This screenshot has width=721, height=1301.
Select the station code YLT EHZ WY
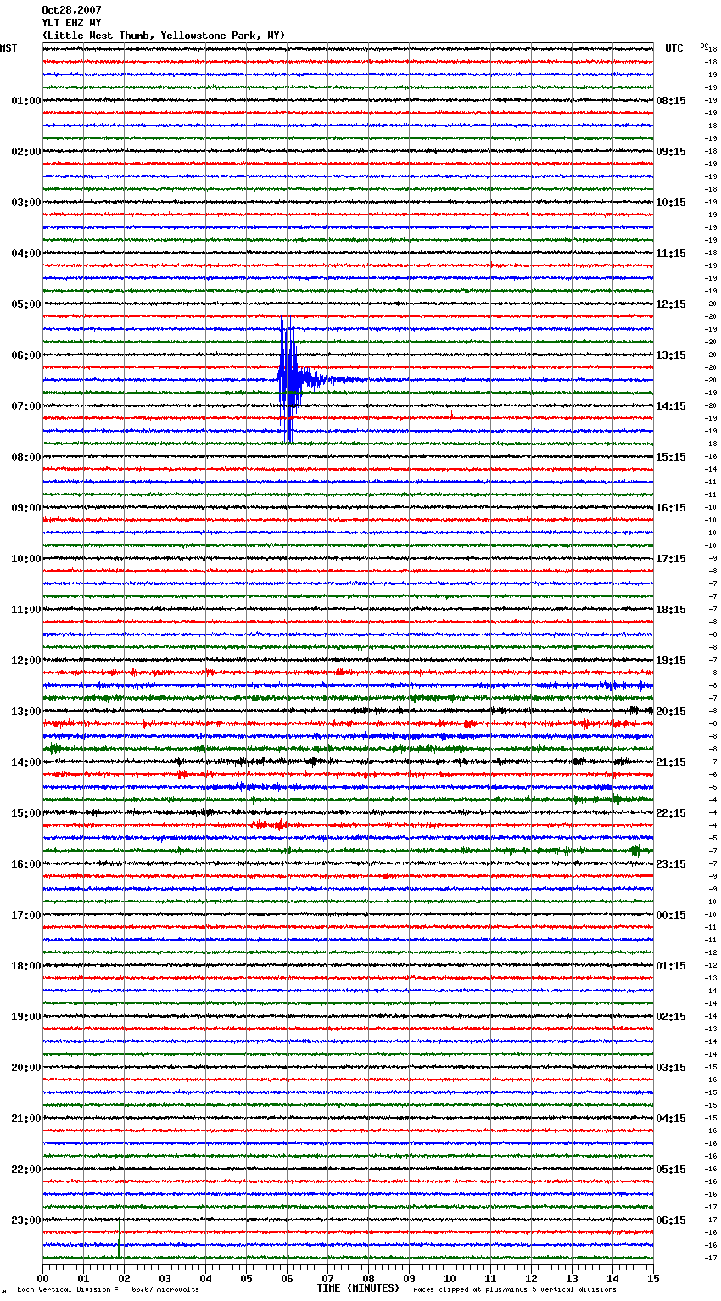71,23
